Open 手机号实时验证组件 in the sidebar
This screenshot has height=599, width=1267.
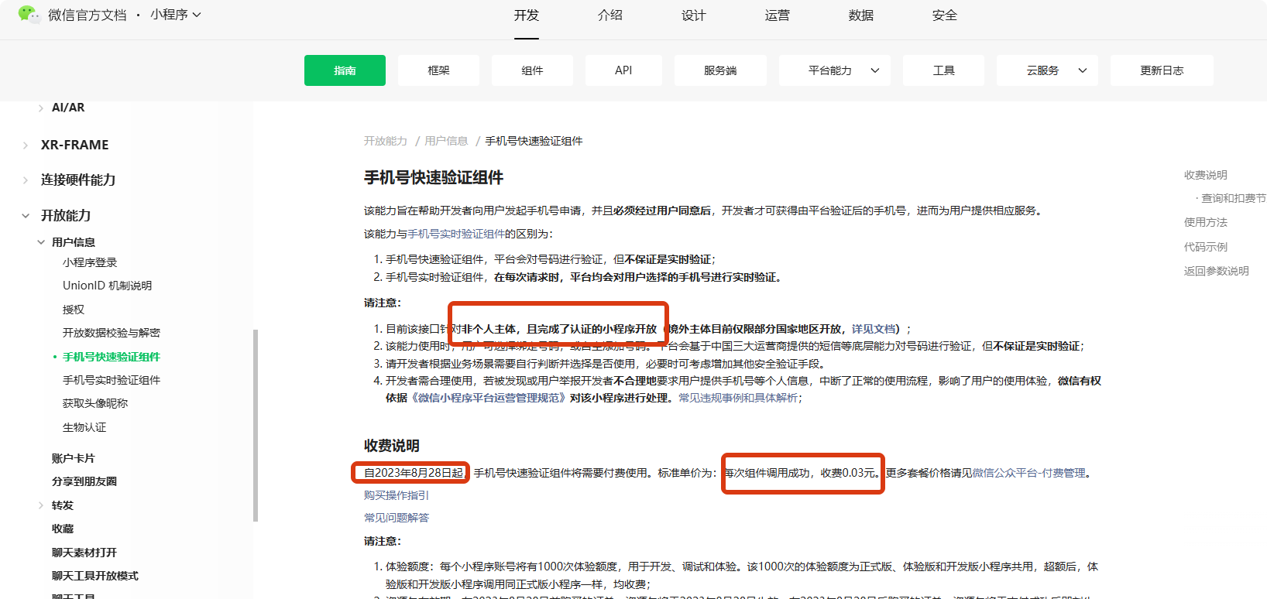pyautogui.click(x=112, y=380)
